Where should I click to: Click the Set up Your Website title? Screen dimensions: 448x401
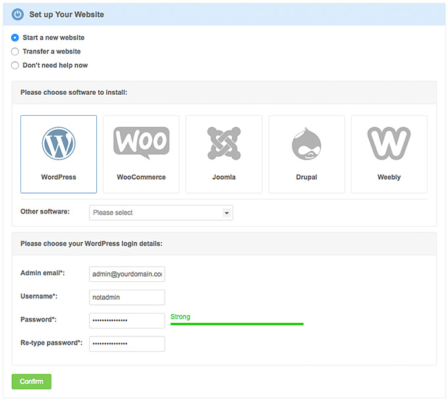[x=67, y=14]
